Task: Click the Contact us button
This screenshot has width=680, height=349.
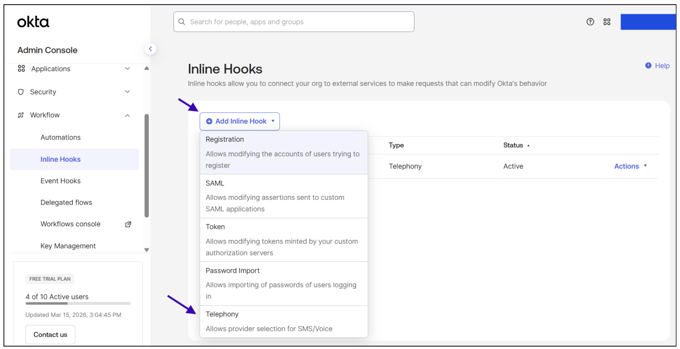Action: click(x=50, y=335)
